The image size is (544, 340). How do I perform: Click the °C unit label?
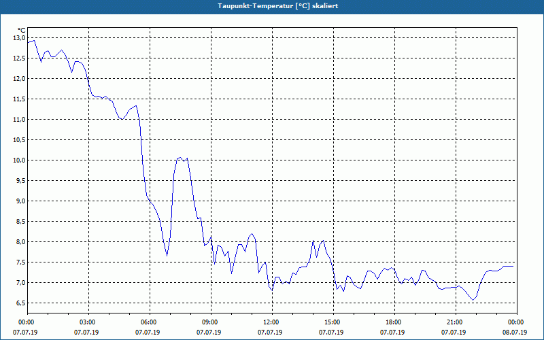coord(22,31)
